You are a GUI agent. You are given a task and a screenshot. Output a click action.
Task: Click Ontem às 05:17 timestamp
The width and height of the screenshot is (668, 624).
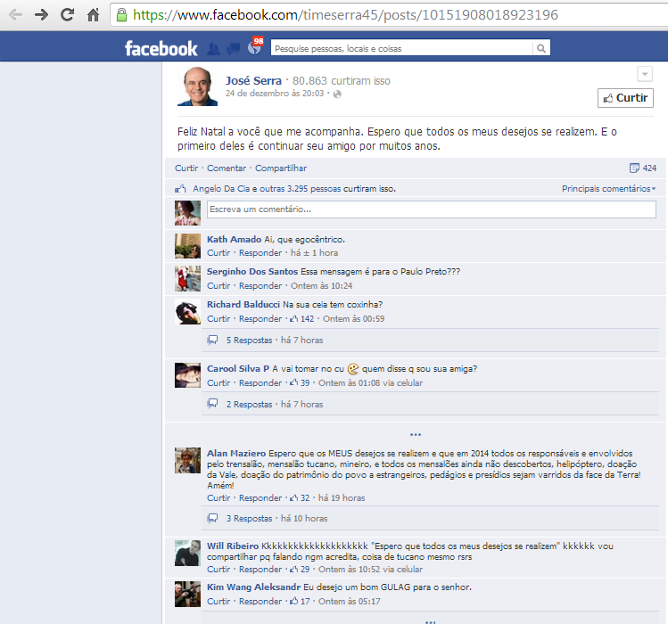pyautogui.click(x=350, y=602)
